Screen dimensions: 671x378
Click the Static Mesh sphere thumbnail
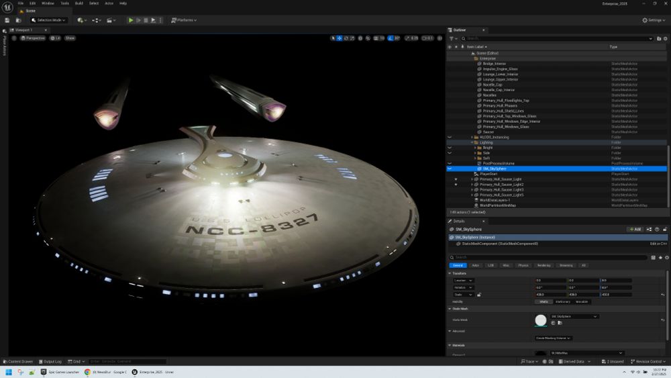tap(541, 320)
